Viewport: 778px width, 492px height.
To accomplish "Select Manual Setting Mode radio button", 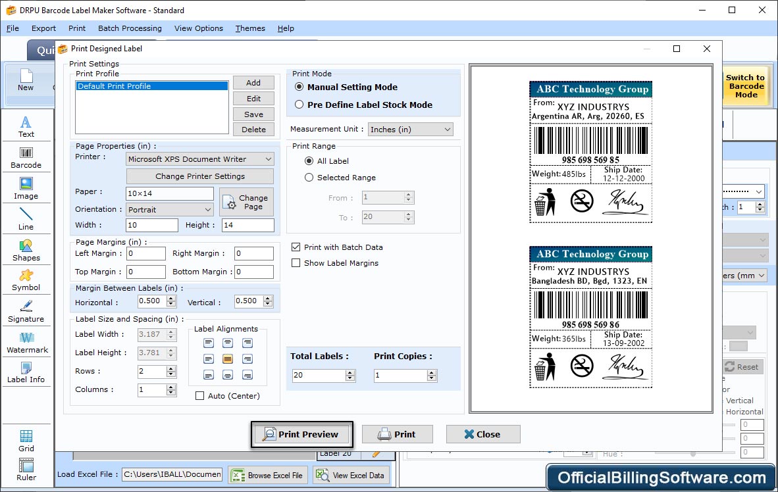I will tap(299, 87).
